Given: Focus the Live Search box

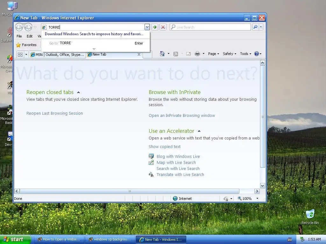Looking at the screenshot, I should click(x=210, y=27).
